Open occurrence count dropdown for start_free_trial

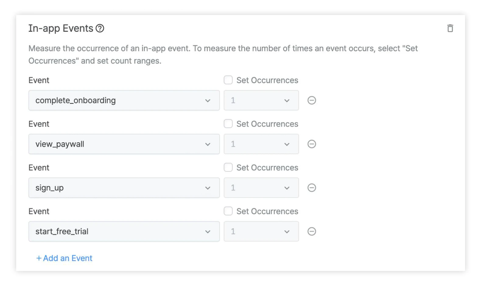pos(261,231)
